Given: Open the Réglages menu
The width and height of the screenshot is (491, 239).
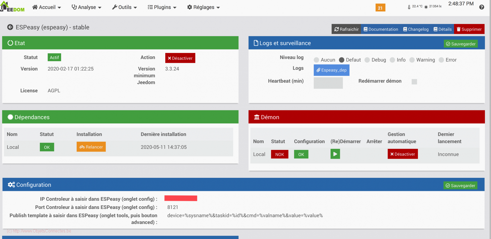Looking at the screenshot, I should tap(203, 7).
